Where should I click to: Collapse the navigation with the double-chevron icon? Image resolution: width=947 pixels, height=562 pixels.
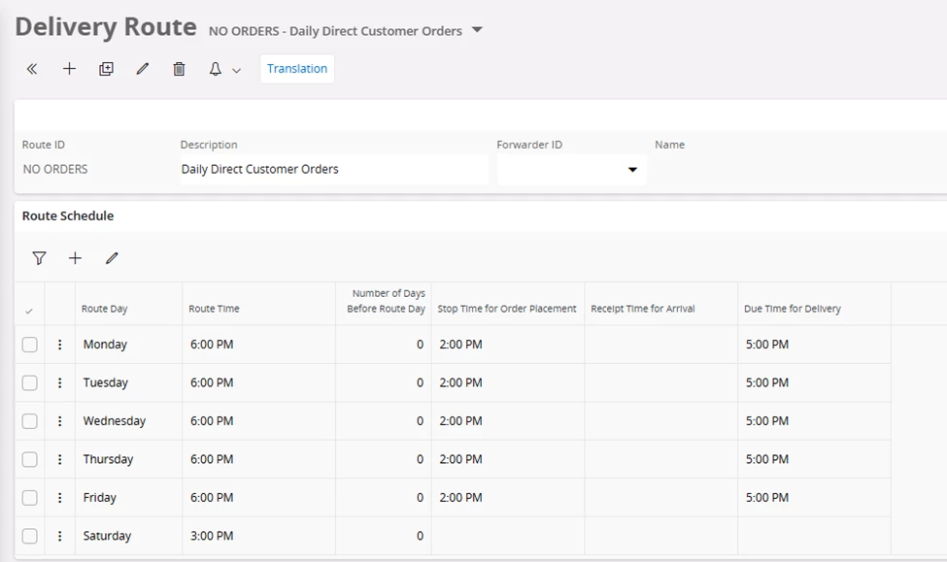(32, 69)
